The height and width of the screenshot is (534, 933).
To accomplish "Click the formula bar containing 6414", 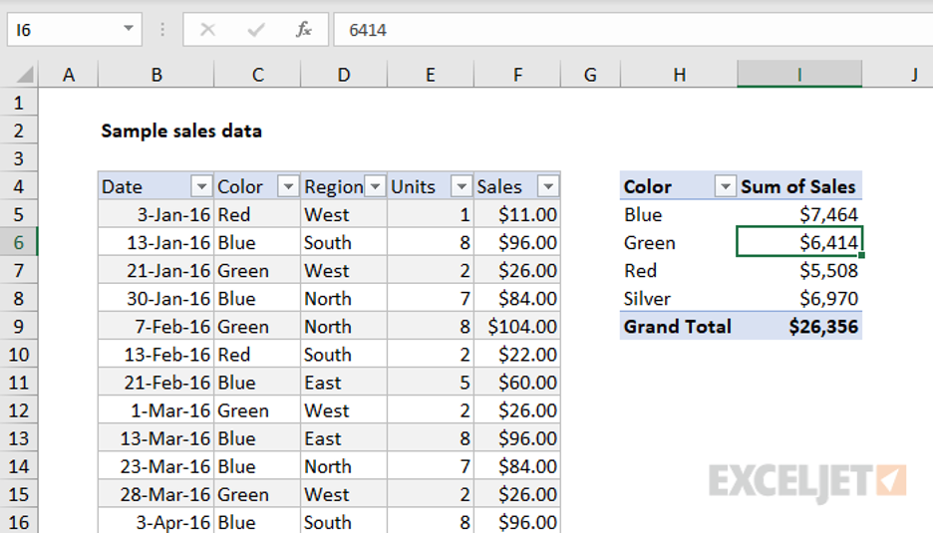I will [633, 29].
